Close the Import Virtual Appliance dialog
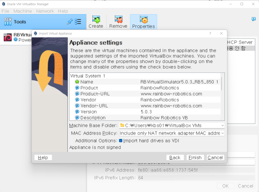Image resolution: width=259 pixels, height=192 pixels. (221, 33)
